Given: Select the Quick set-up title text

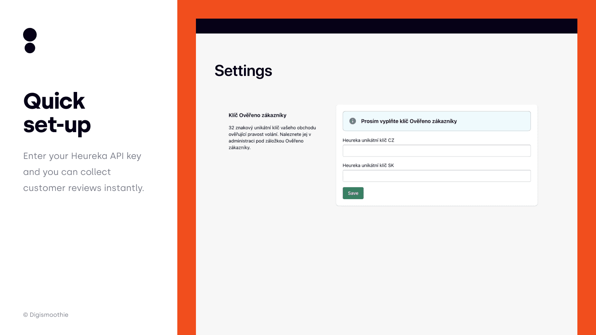Looking at the screenshot, I should point(57,112).
